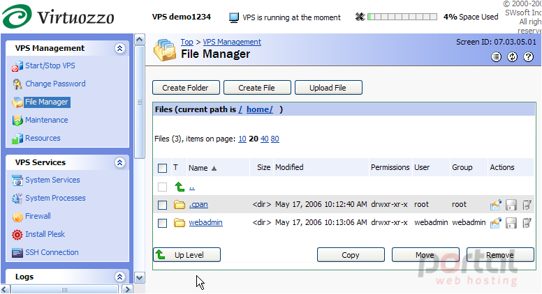Click the Maintenance sidebar icon
The image size is (542, 294).
click(17, 121)
